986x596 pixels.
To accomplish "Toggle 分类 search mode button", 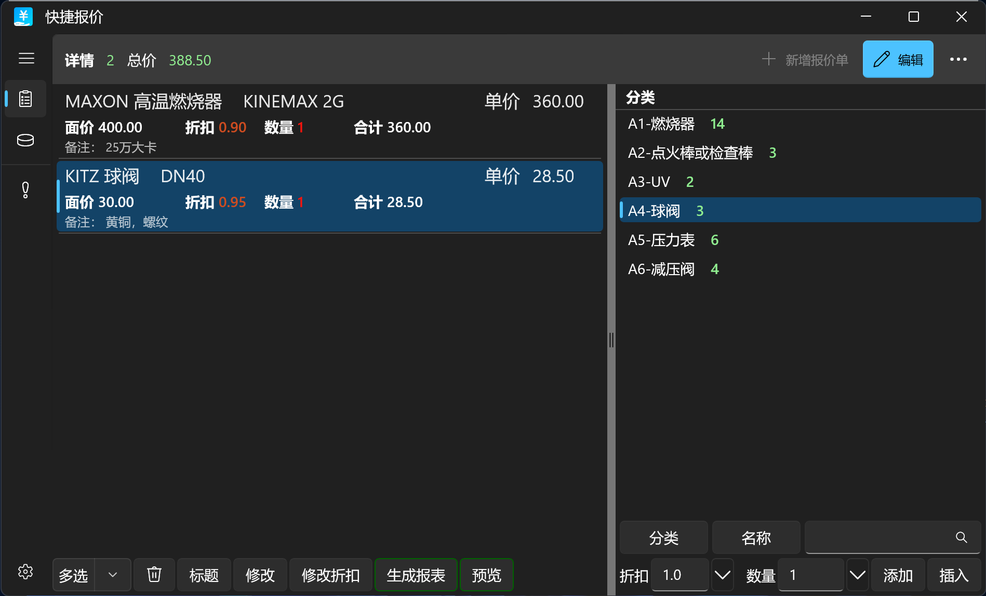I will coord(664,537).
